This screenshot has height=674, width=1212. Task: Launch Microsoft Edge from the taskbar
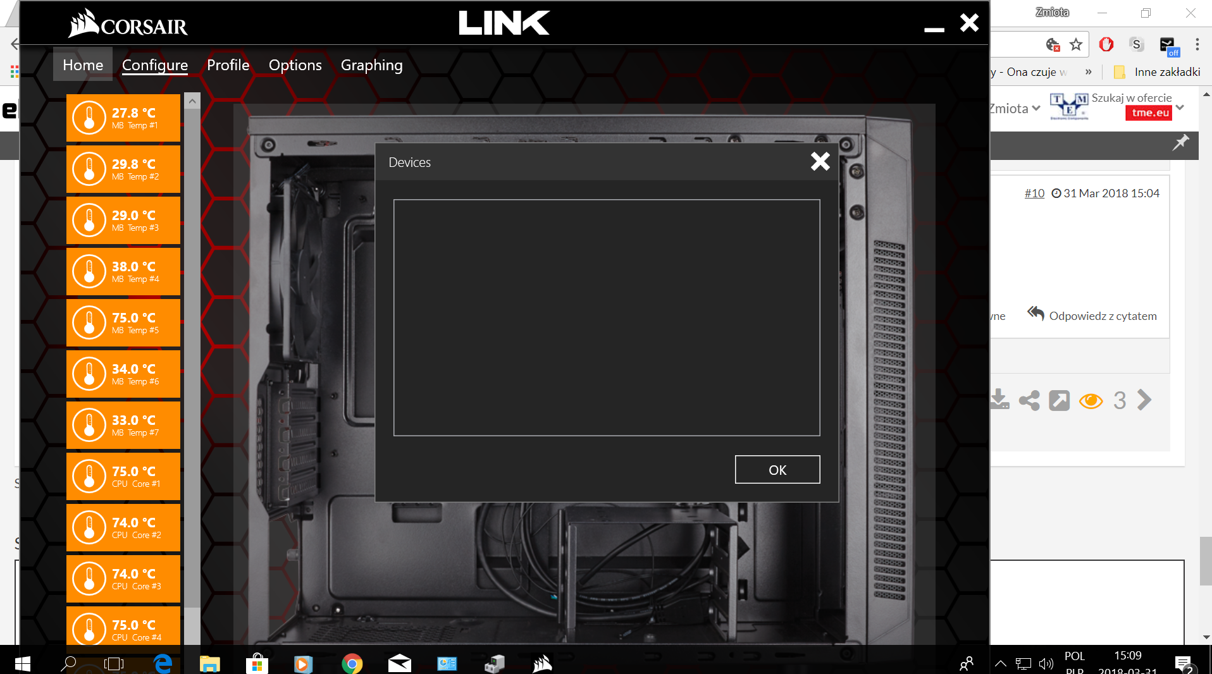(163, 663)
